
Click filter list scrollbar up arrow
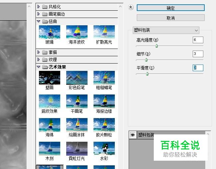[x=120, y=6]
